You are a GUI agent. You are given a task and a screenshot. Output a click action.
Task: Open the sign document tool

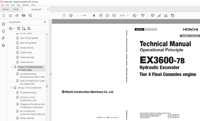[x=166, y=15]
